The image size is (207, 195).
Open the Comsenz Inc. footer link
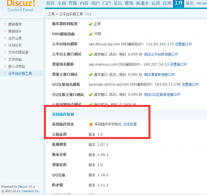tap(30, 191)
